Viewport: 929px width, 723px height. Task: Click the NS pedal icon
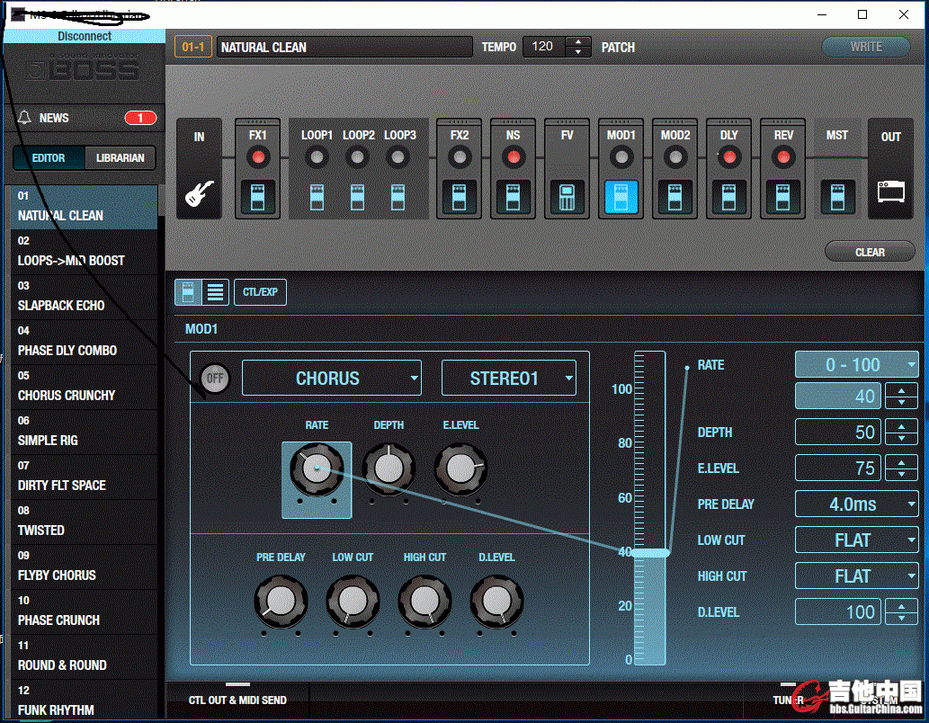pyautogui.click(x=514, y=197)
